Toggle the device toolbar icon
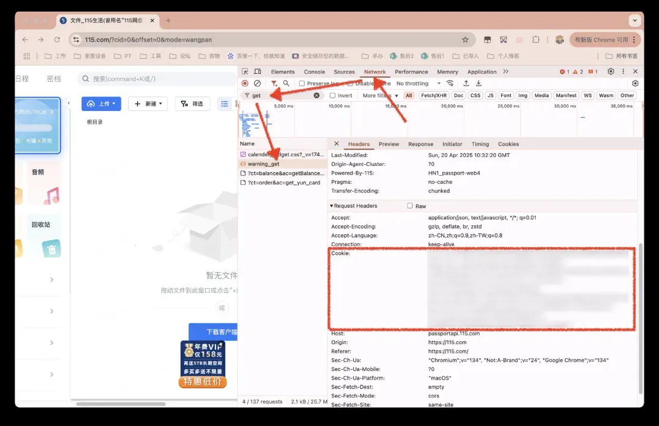Screen dimensions: 659x426 click(x=257, y=72)
